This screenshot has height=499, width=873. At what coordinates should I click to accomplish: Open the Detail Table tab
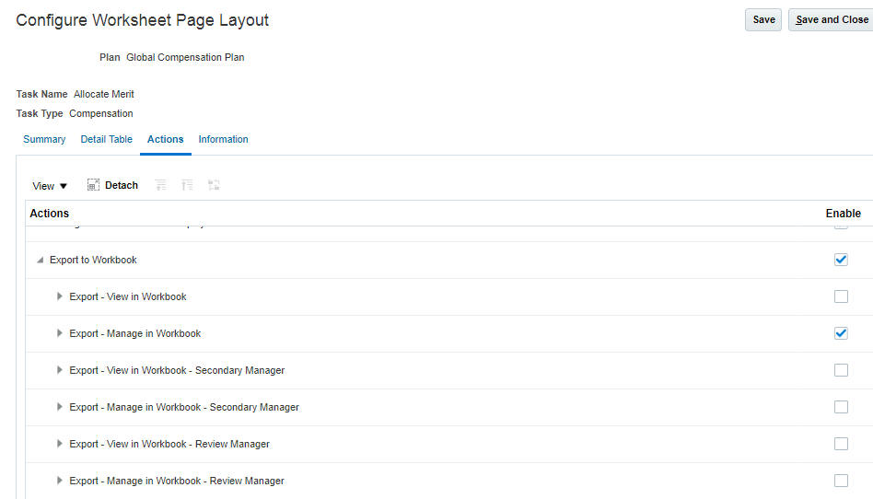pos(106,139)
